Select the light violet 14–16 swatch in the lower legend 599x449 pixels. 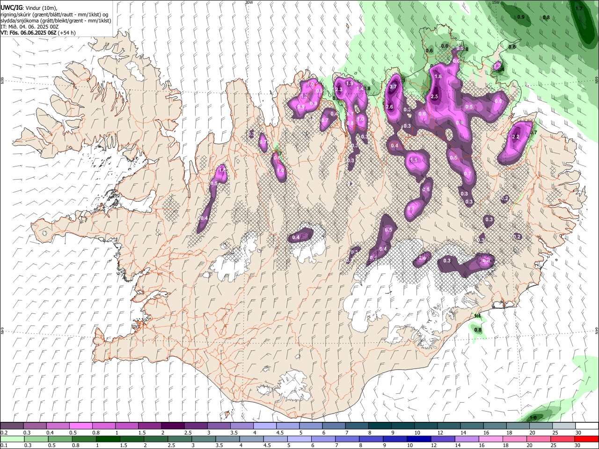coord(466,439)
